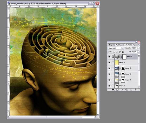Hide Layer 7 using its eye icon
This screenshot has height=123, width=146.
(109, 68)
